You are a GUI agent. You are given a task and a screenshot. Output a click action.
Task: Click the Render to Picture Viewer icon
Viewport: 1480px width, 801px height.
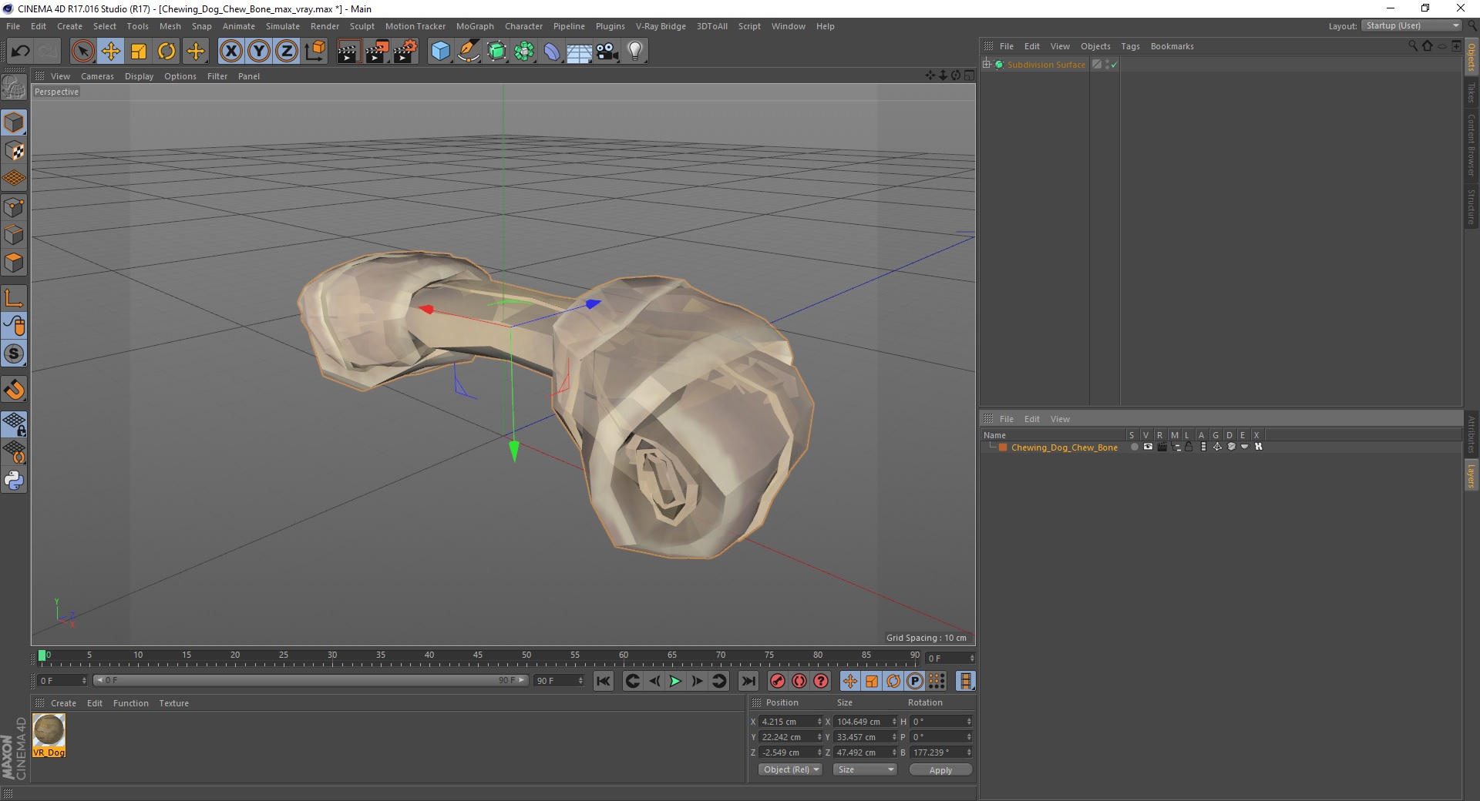[x=376, y=52]
